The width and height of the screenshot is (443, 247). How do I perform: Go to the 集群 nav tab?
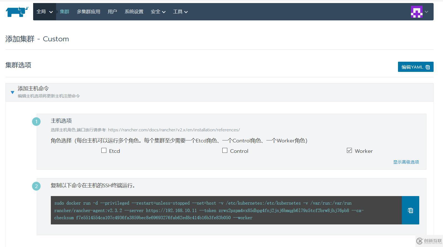pyautogui.click(x=65, y=12)
